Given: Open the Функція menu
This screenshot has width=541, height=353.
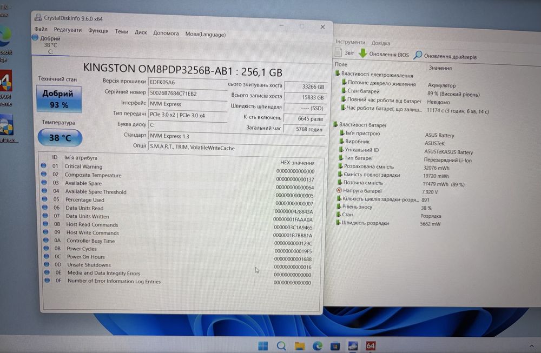Looking at the screenshot, I should pyautogui.click(x=98, y=31).
